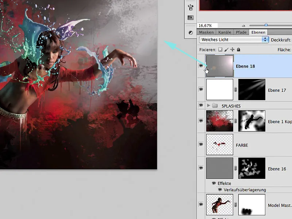Select the Model Mast. mask thumbnail
Screen dimensions: 292x219
click(252, 204)
